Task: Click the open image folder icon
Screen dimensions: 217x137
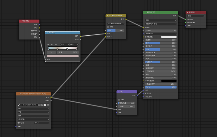Action: [45, 105]
